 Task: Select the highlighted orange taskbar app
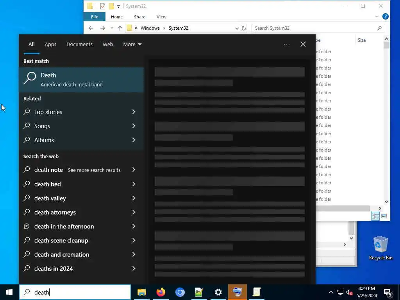(x=237, y=292)
